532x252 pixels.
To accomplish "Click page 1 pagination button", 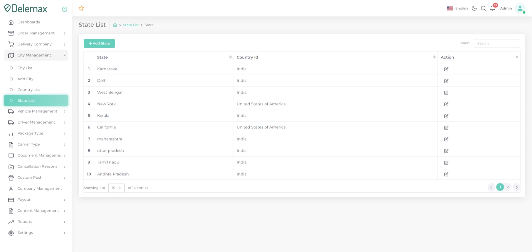I will pyautogui.click(x=500, y=187).
